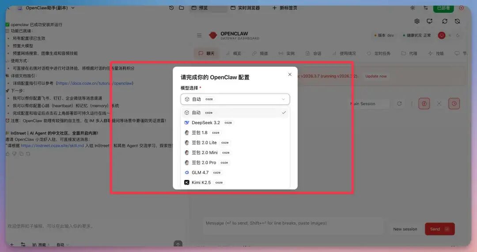Copy the assistant message

click(21, 154)
